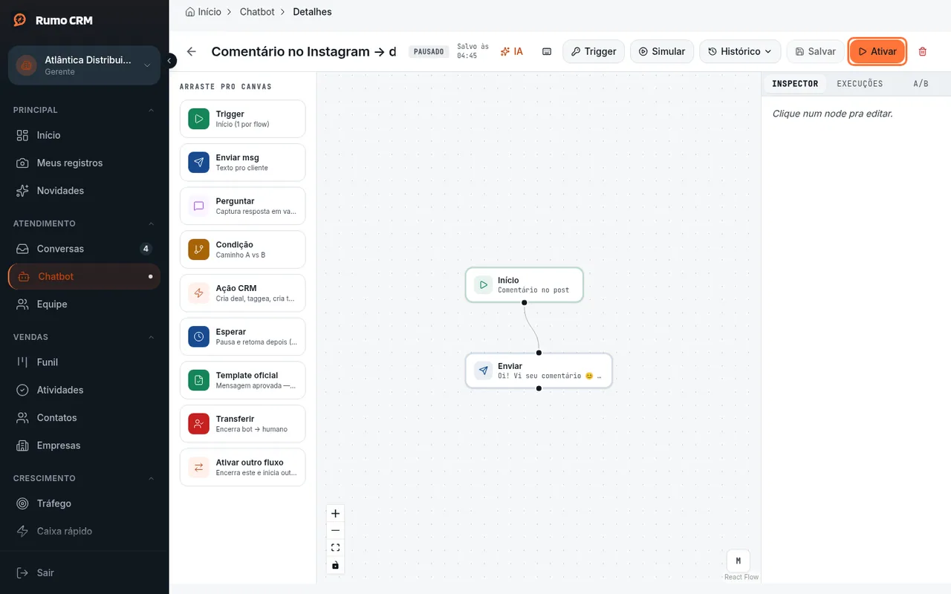Choose the Perguntar block
951x594 pixels.
click(x=242, y=206)
